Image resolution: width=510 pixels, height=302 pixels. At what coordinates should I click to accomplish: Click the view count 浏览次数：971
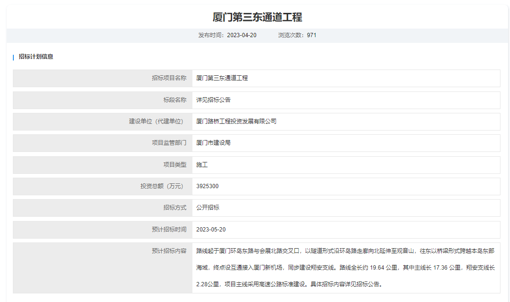297,35
